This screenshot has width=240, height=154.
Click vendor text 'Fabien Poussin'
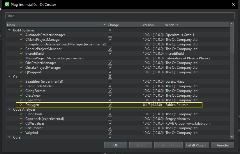(x=177, y=105)
